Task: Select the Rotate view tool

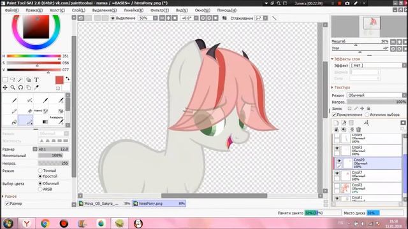Action: [x=20, y=88]
